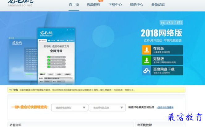Click the 2018网络版 banner heading

(161, 33)
